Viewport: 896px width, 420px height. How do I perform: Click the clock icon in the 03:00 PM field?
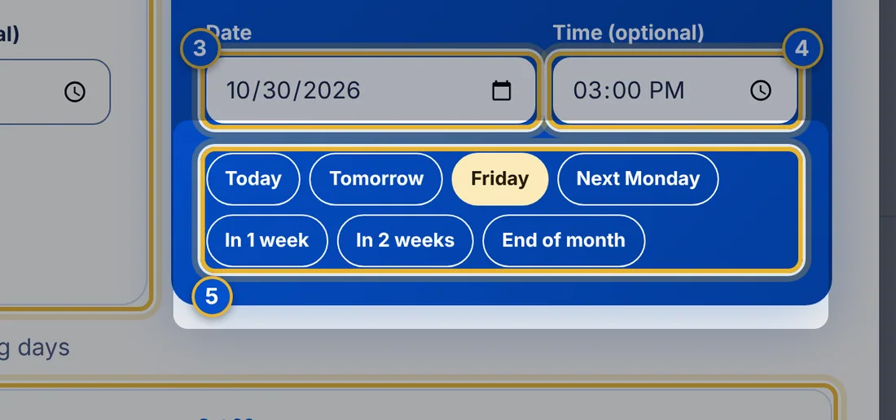tap(761, 90)
